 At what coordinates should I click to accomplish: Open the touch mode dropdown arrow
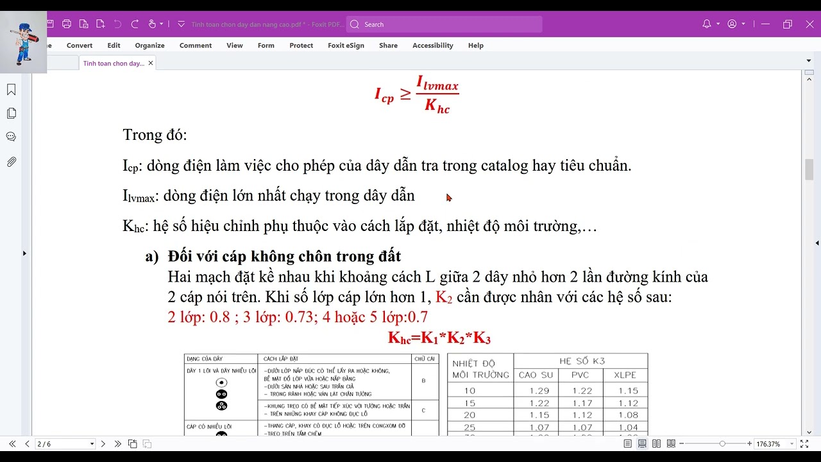pyautogui.click(x=161, y=24)
